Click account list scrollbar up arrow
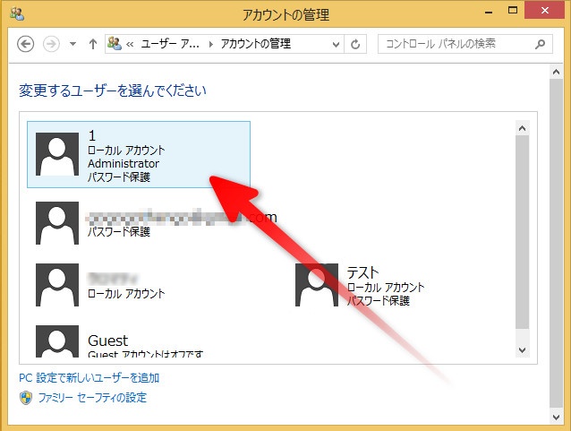Image resolution: width=571 pixels, height=431 pixels. 522,128
